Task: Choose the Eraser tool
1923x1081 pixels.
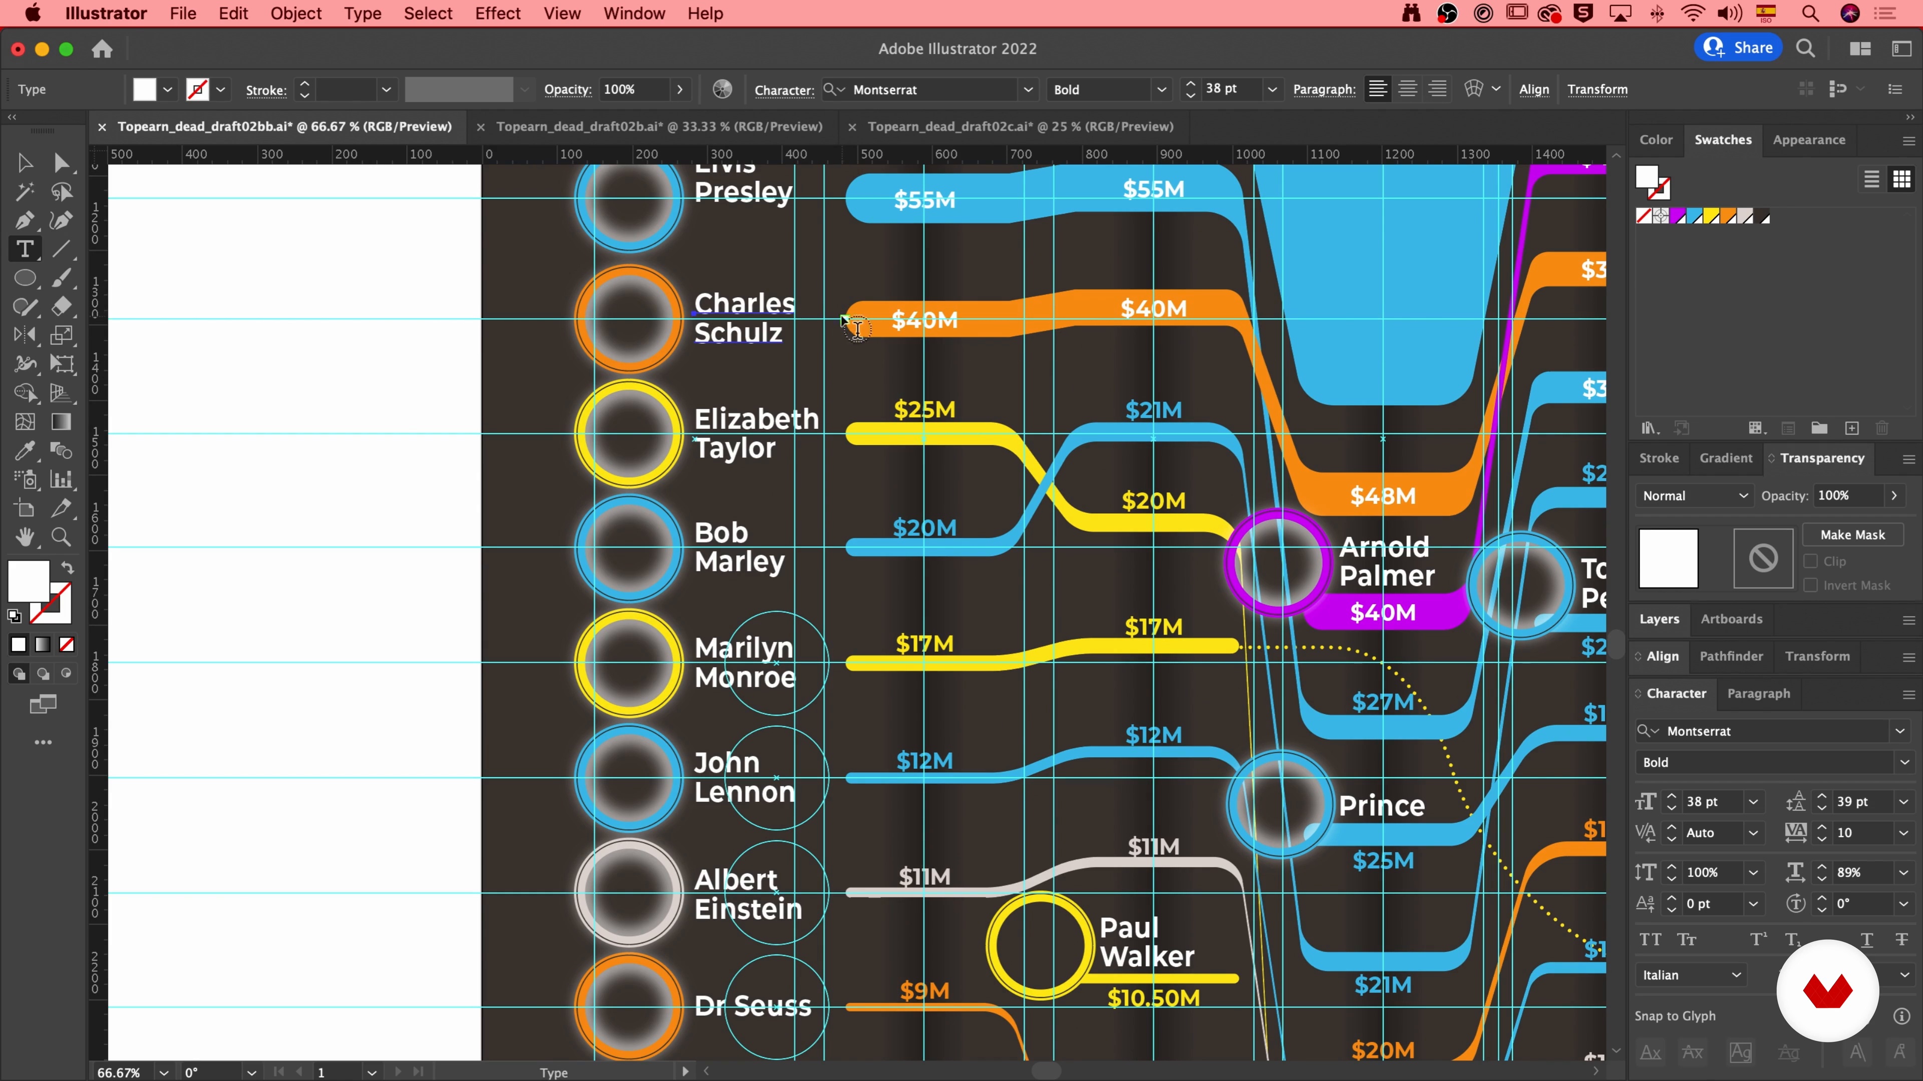Action: click(62, 307)
